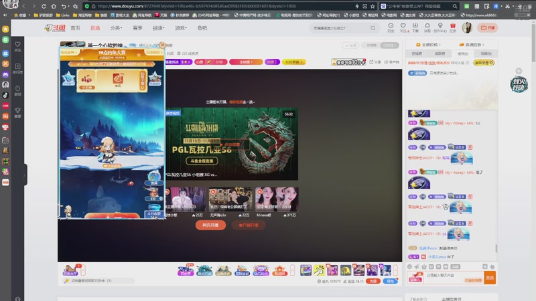Click the 烽火行动 badge on right edge
This screenshot has width=536, height=301.
click(x=519, y=85)
